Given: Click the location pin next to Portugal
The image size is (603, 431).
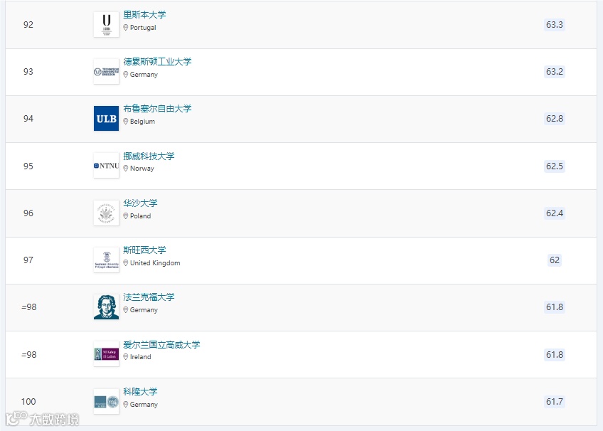Looking at the screenshot, I should [x=126, y=28].
